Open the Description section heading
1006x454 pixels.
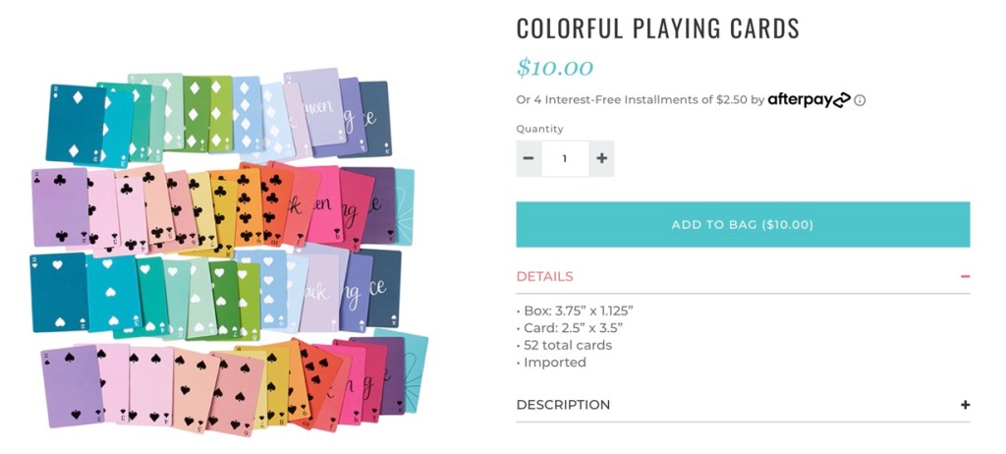tap(563, 405)
